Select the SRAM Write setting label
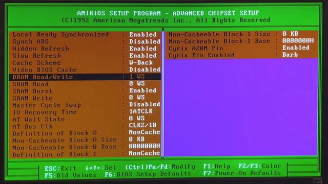The height and width of the screenshot is (184, 328). [x=32, y=98]
